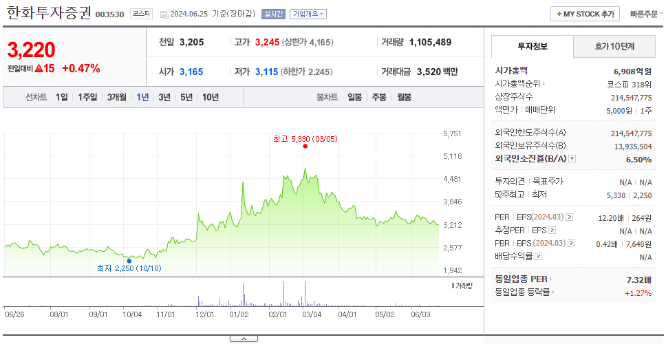The image size is (666, 344).
Task: Click 시가총액 value 6,908억원
Action: (632, 72)
